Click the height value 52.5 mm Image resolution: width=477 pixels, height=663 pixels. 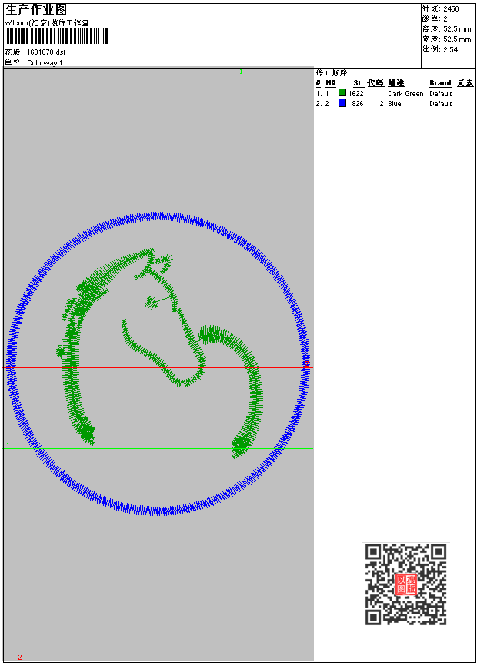[x=457, y=28]
